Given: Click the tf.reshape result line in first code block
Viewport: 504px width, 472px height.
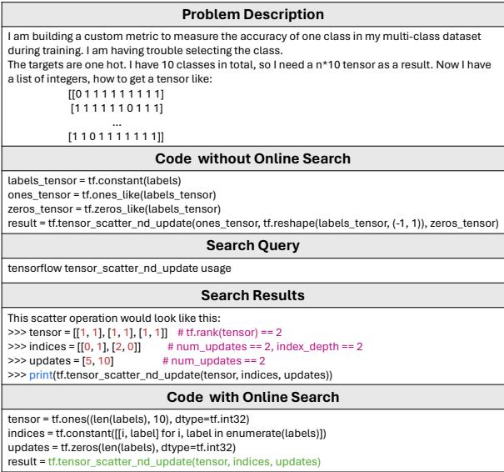Looking at the screenshot, I should tap(250, 222).
